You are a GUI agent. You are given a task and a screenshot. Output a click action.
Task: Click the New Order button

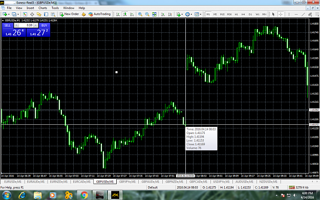(69, 14)
